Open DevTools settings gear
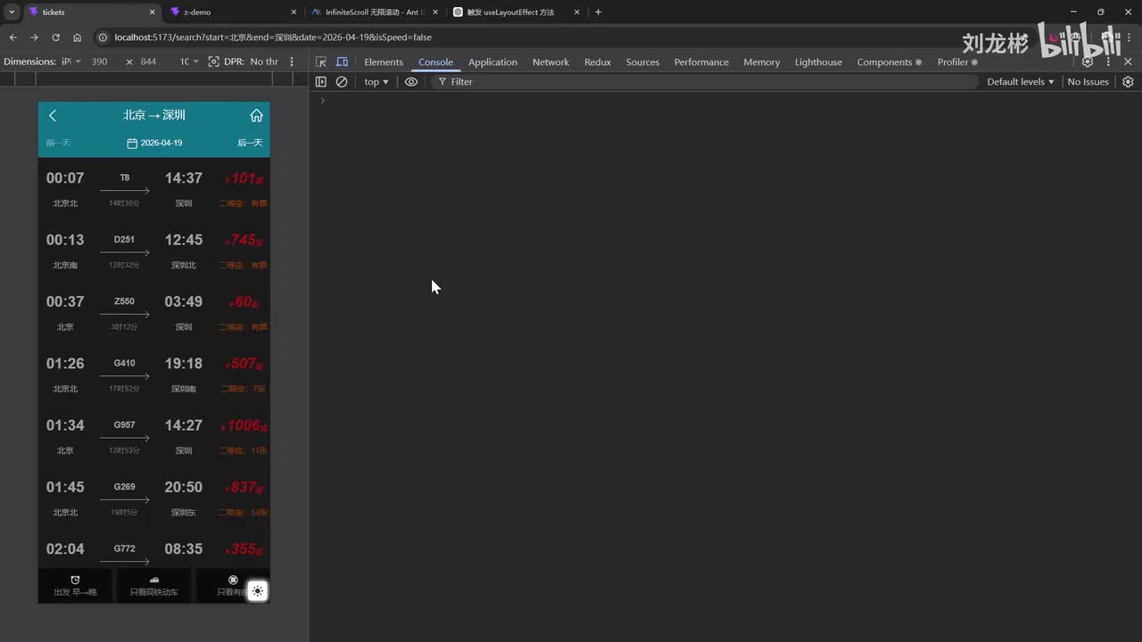Viewport: 1142px width, 642px height. [1088, 62]
